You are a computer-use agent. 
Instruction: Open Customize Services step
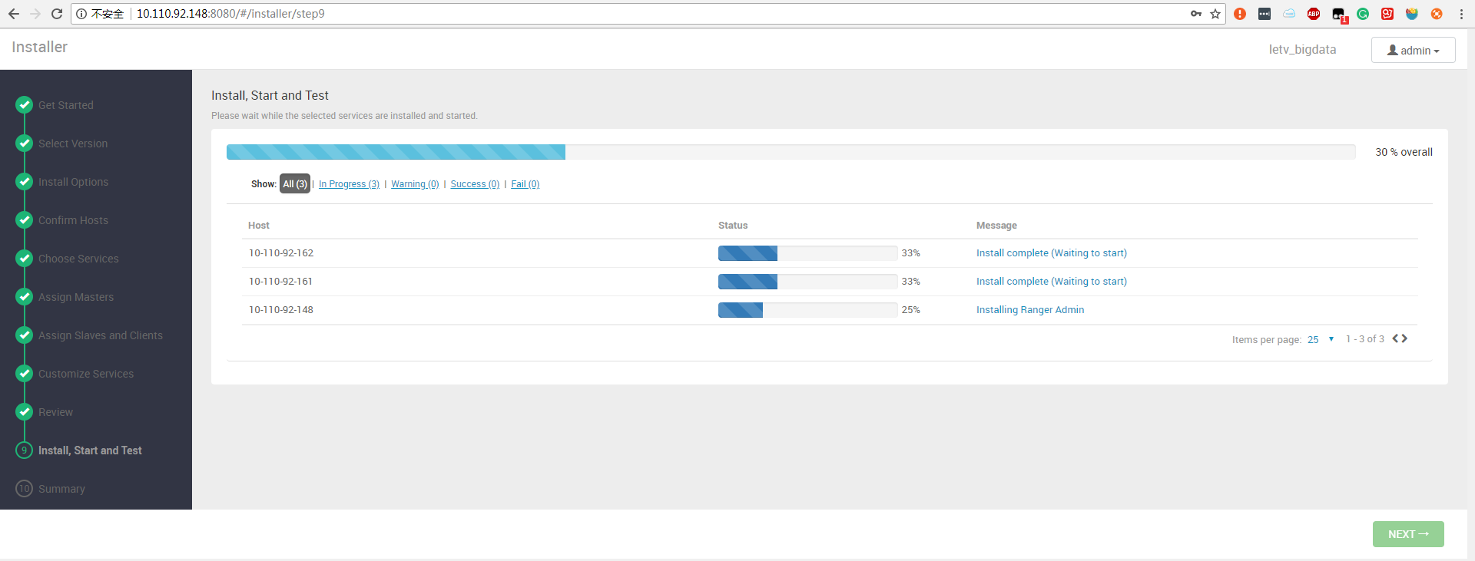(x=86, y=374)
